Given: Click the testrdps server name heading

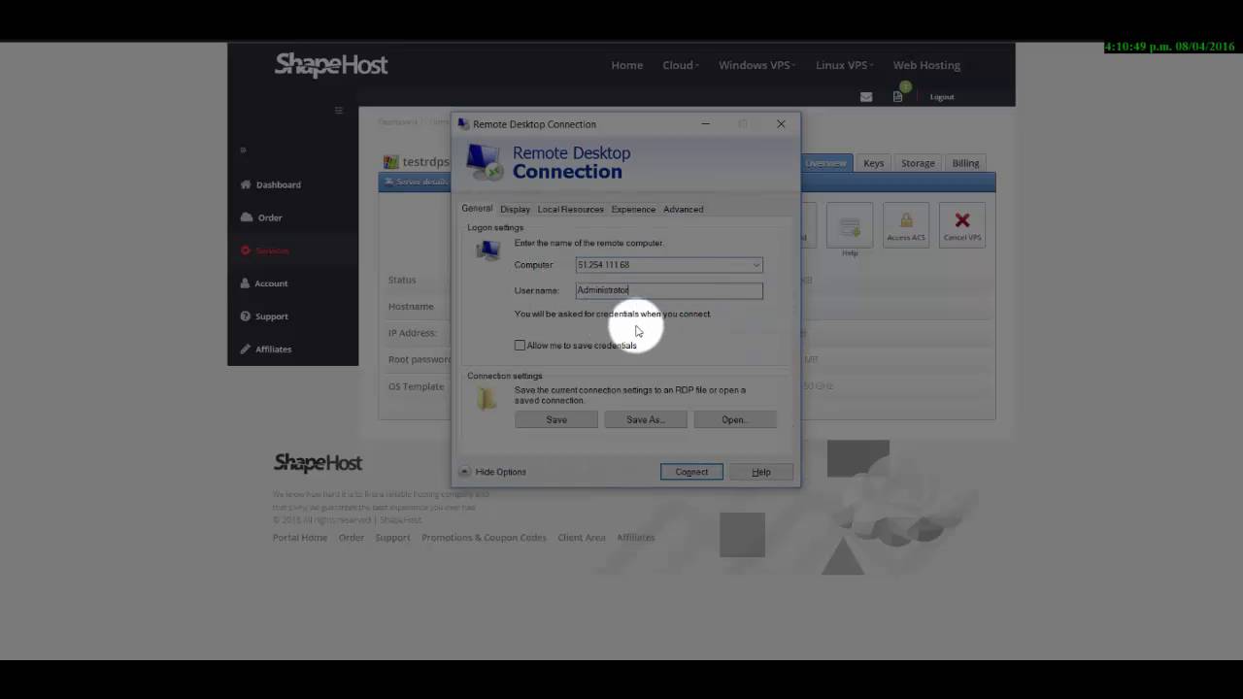Looking at the screenshot, I should [425, 162].
